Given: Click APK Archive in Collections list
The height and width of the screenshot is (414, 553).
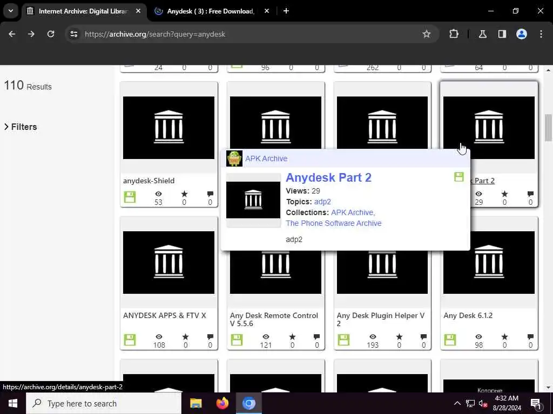Looking at the screenshot, I should point(353,212).
